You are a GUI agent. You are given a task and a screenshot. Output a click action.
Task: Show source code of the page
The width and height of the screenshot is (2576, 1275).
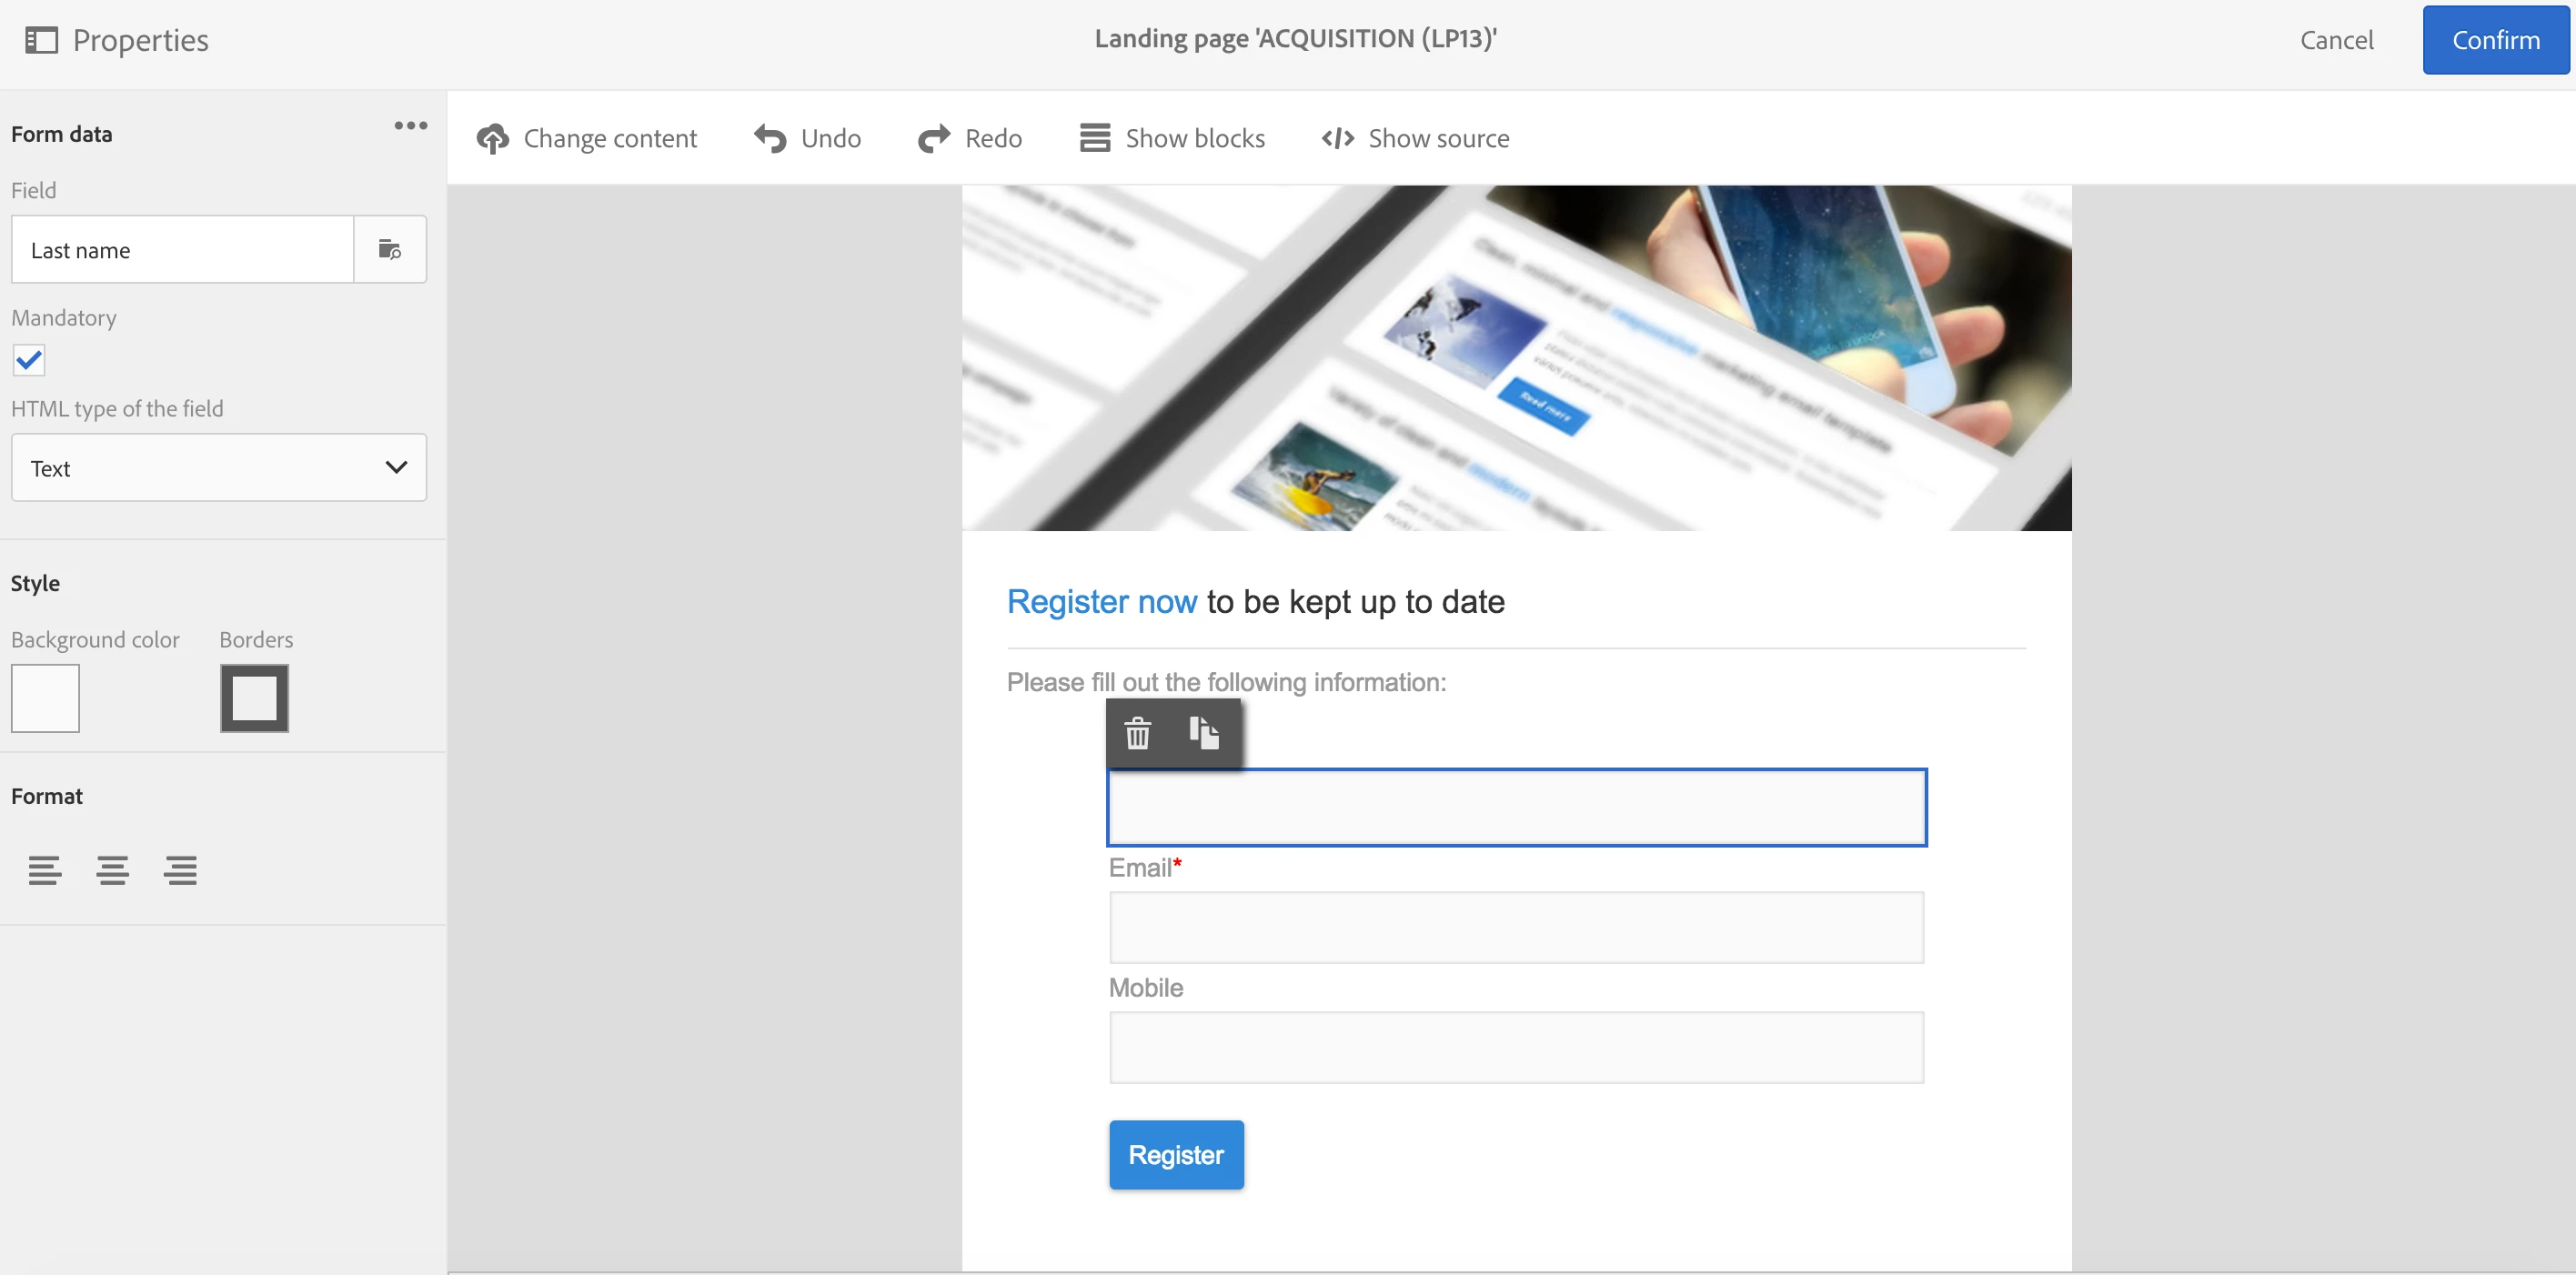coord(1415,138)
